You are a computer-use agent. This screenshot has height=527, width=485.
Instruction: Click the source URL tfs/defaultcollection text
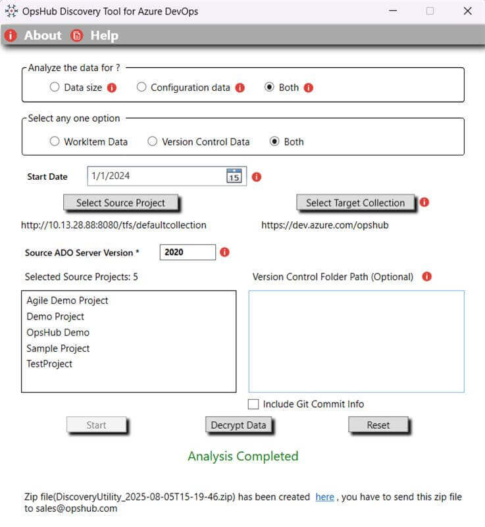pyautogui.click(x=114, y=225)
